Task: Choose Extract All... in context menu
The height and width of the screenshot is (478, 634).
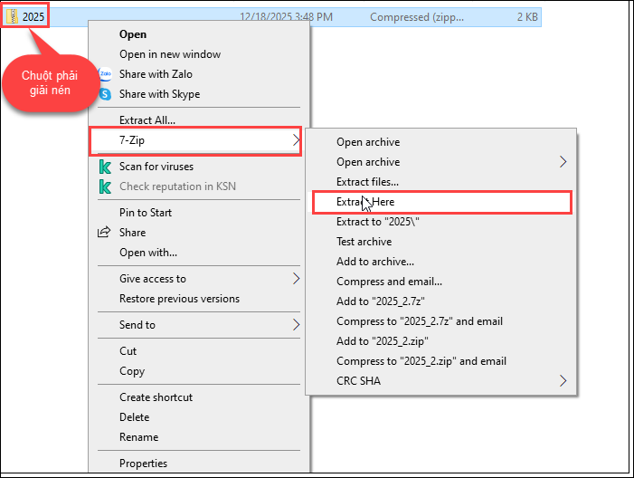Action: coord(147,119)
